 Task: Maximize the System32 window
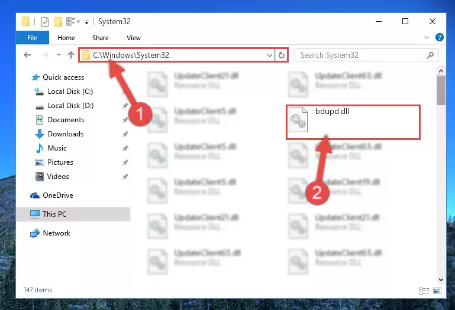pos(405,21)
